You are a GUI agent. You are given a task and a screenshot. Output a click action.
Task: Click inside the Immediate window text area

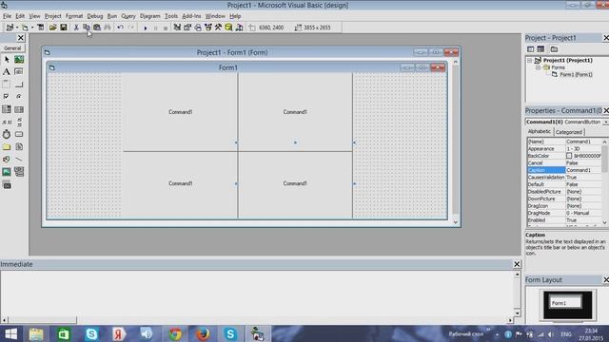(256, 294)
